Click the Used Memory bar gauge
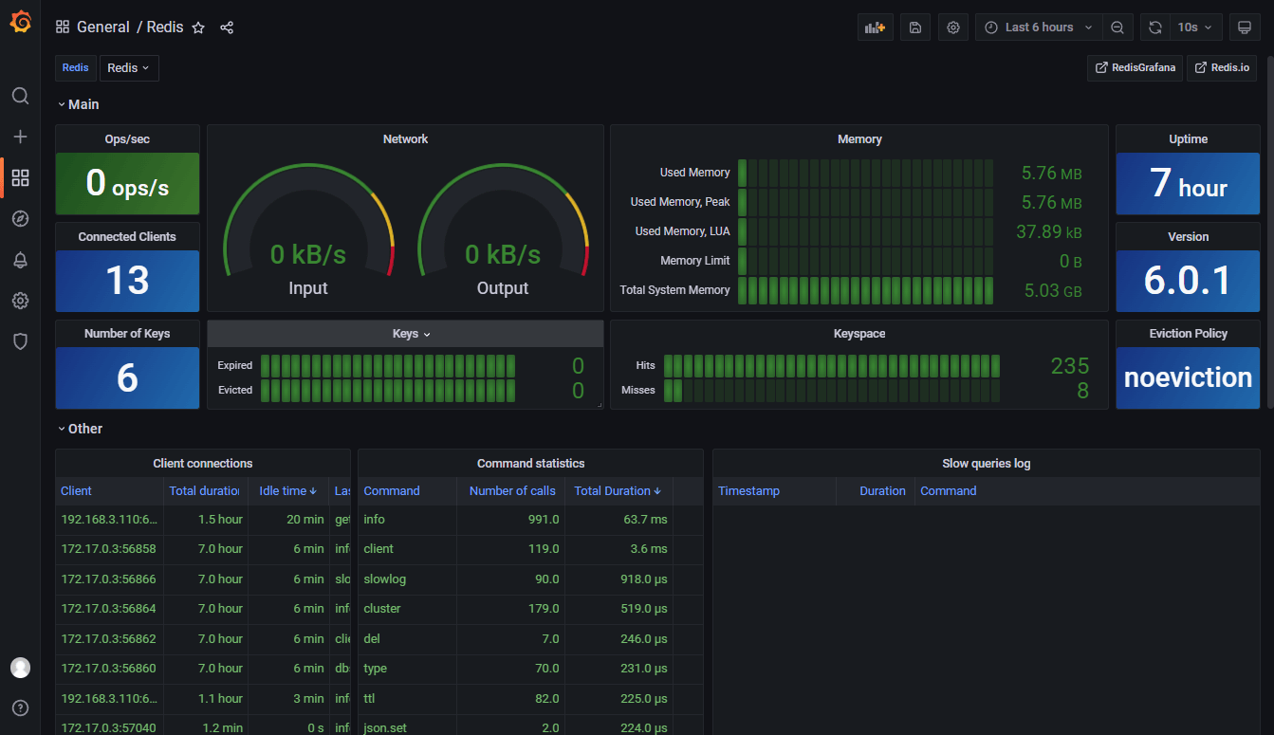 tap(865, 173)
